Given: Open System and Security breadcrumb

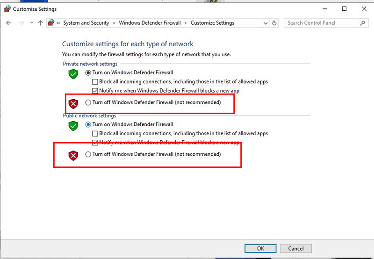Looking at the screenshot, I should (86, 23).
